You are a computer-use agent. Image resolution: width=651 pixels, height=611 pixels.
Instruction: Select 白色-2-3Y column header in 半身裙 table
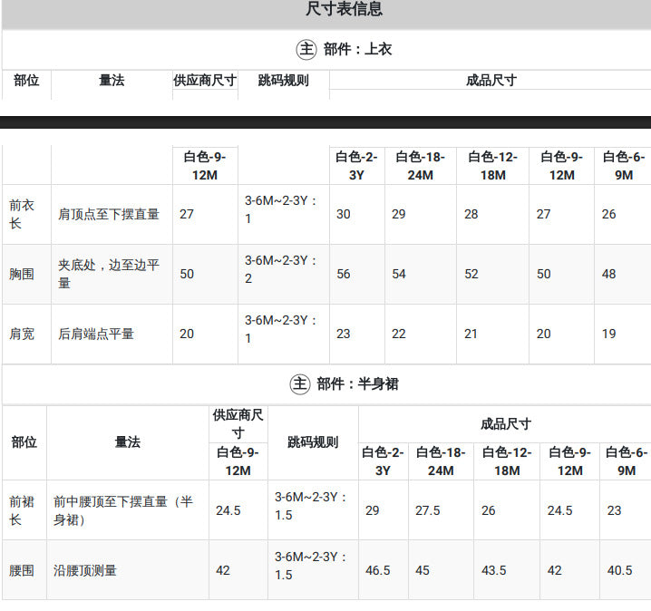383,461
